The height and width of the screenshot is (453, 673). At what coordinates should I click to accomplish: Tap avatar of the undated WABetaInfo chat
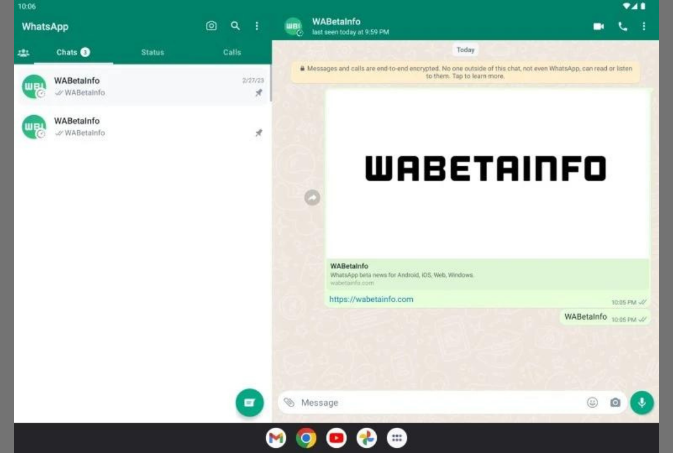tap(34, 127)
